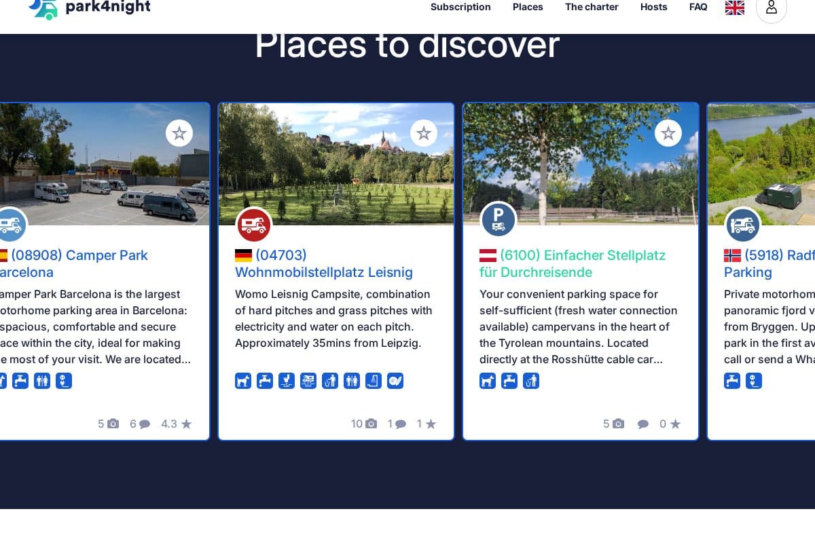Click trash bin icon on Leisnig card
Image resolution: width=815 pixels, height=543 pixels.
click(x=330, y=381)
